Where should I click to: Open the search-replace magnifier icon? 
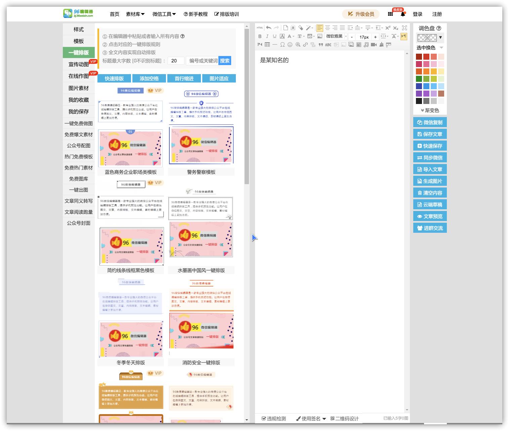298,45
